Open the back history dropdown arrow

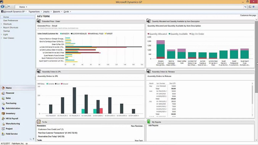9,6
